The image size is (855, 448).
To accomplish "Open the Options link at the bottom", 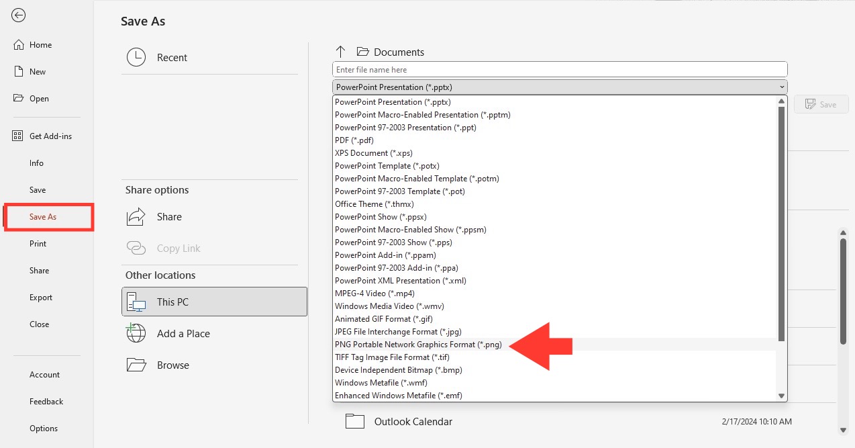I will [x=44, y=429].
